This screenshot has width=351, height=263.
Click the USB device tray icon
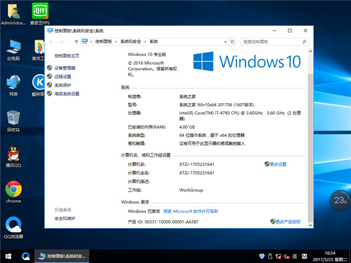[x=270, y=256]
